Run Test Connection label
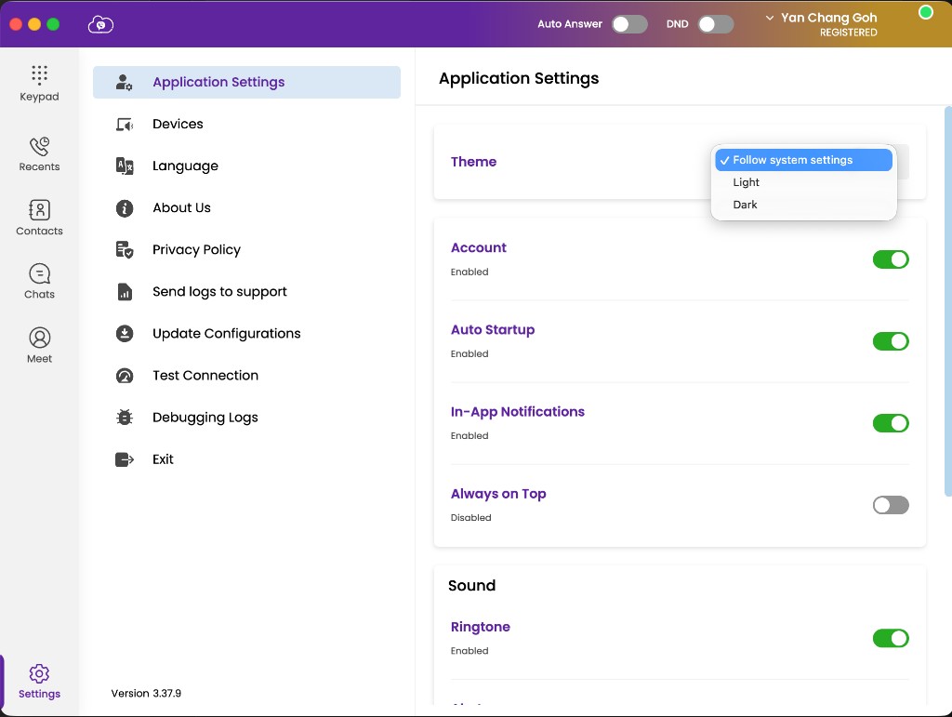Image resolution: width=952 pixels, height=717 pixels. click(205, 375)
